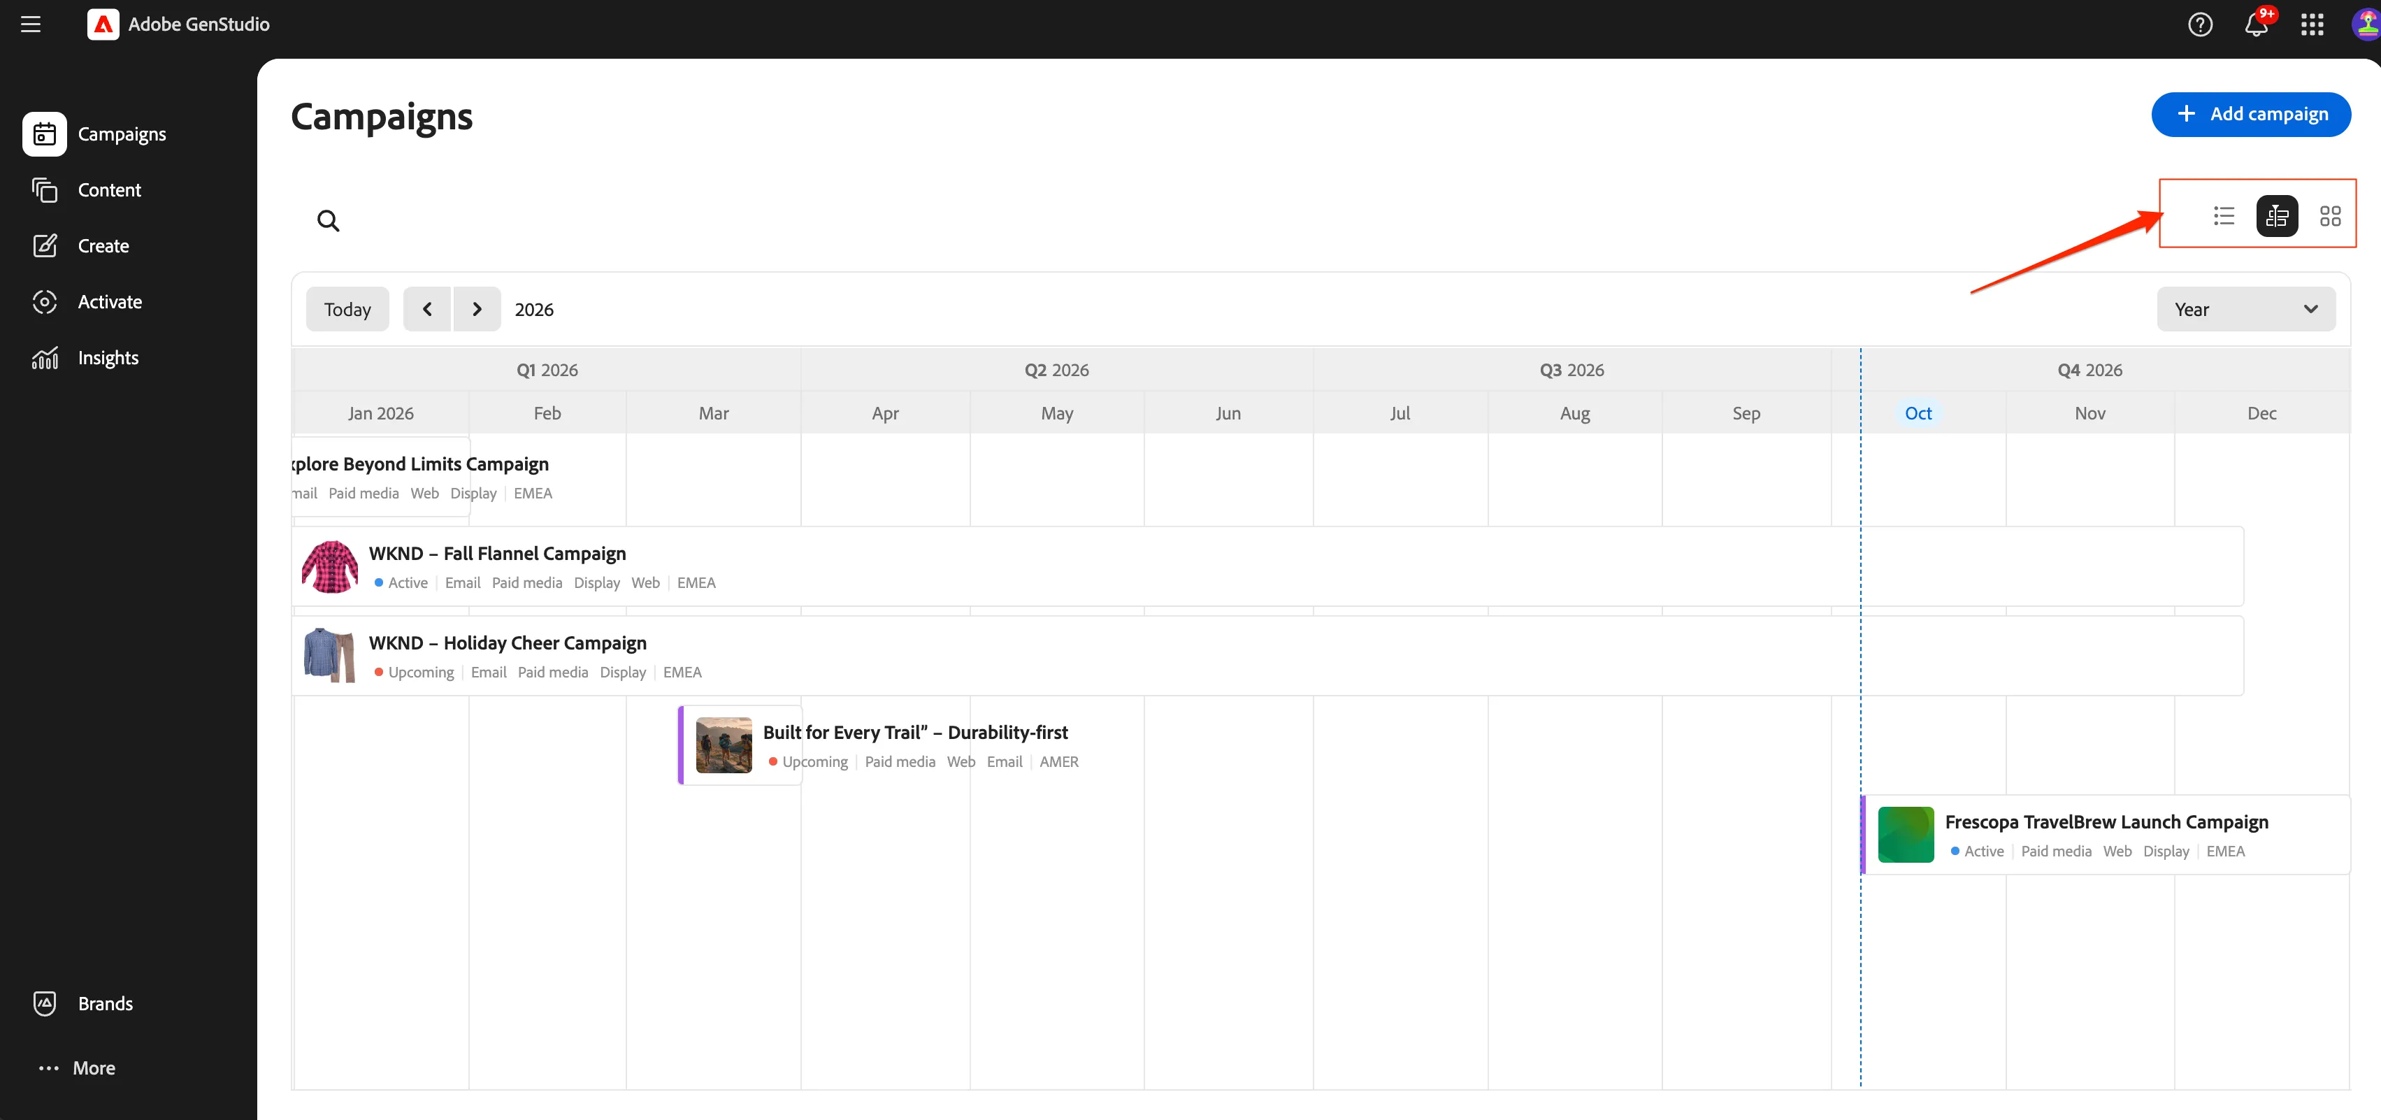
Task: Switch to timeline view
Action: (2277, 216)
